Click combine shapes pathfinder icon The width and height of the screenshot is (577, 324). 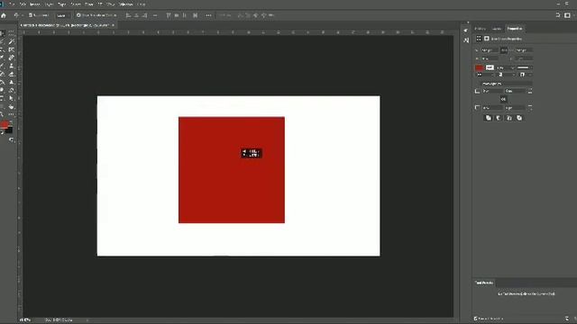point(489,118)
